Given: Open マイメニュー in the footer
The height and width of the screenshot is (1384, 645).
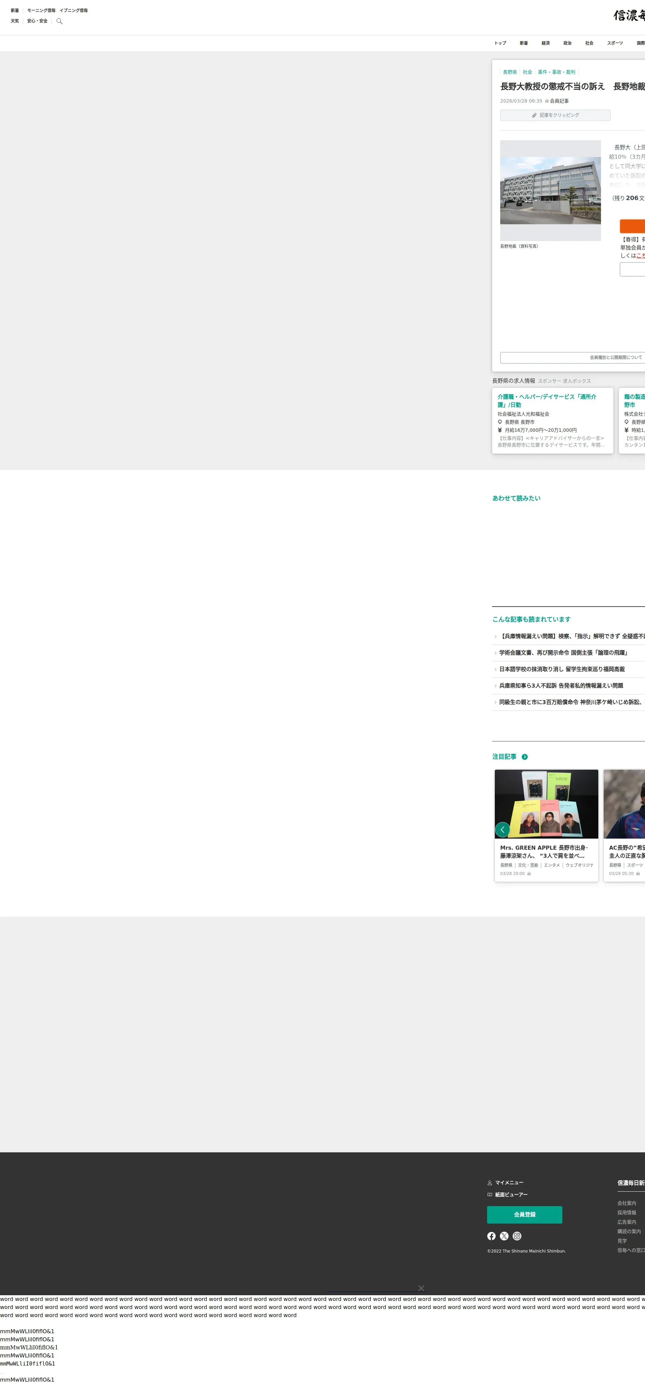Looking at the screenshot, I should pyautogui.click(x=506, y=1183).
